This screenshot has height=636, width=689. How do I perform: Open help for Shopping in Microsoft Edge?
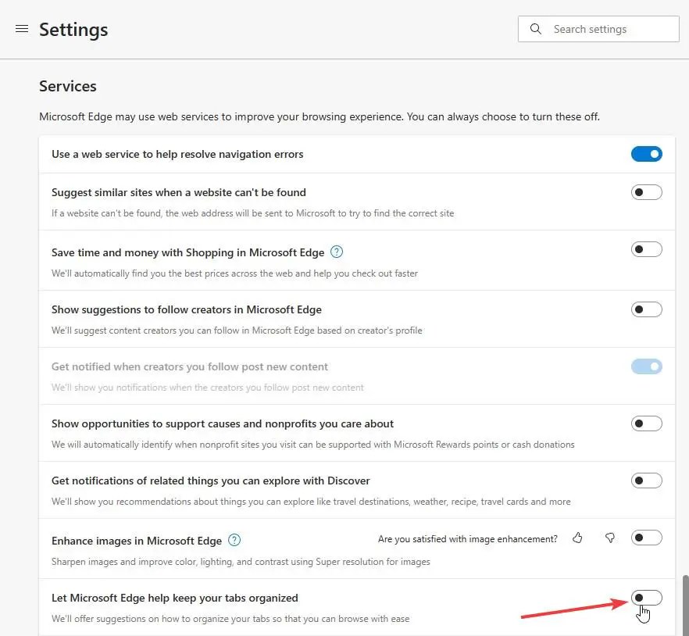coord(336,252)
